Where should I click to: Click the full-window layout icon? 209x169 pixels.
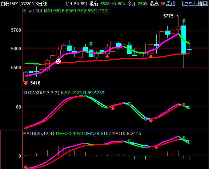click(x=205, y=3)
